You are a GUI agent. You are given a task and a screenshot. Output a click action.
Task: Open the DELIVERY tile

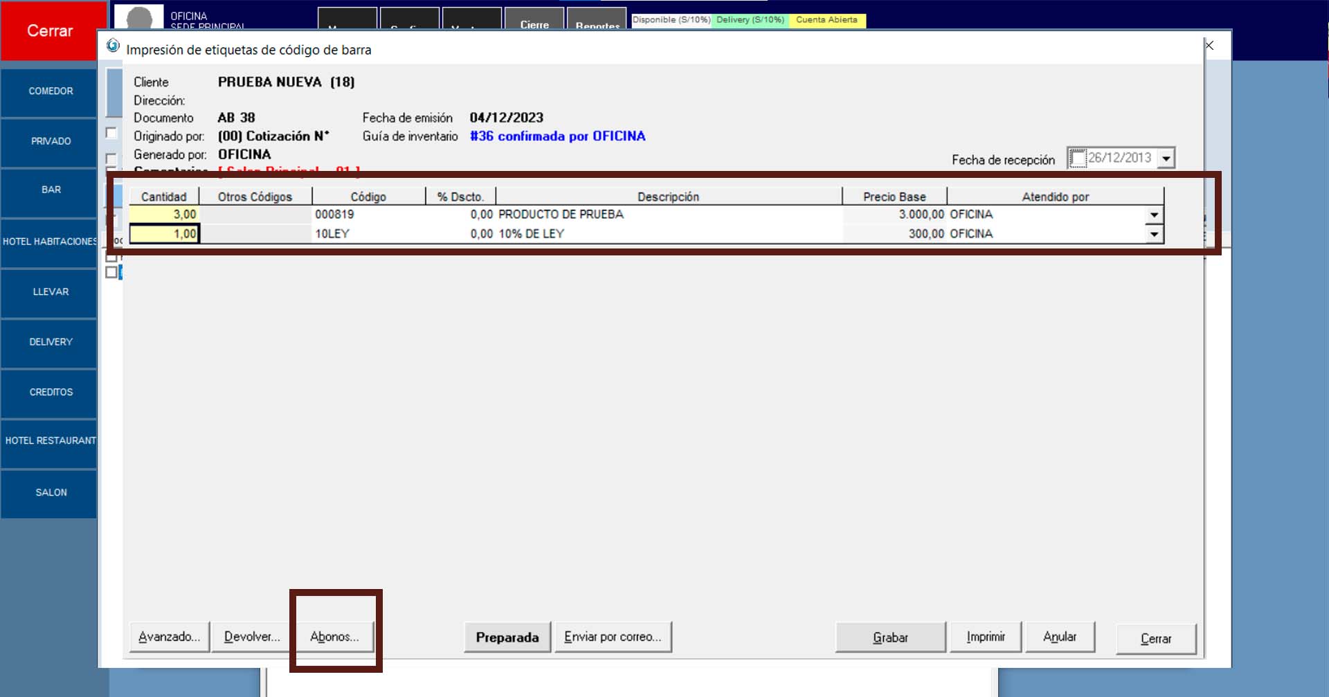point(50,342)
